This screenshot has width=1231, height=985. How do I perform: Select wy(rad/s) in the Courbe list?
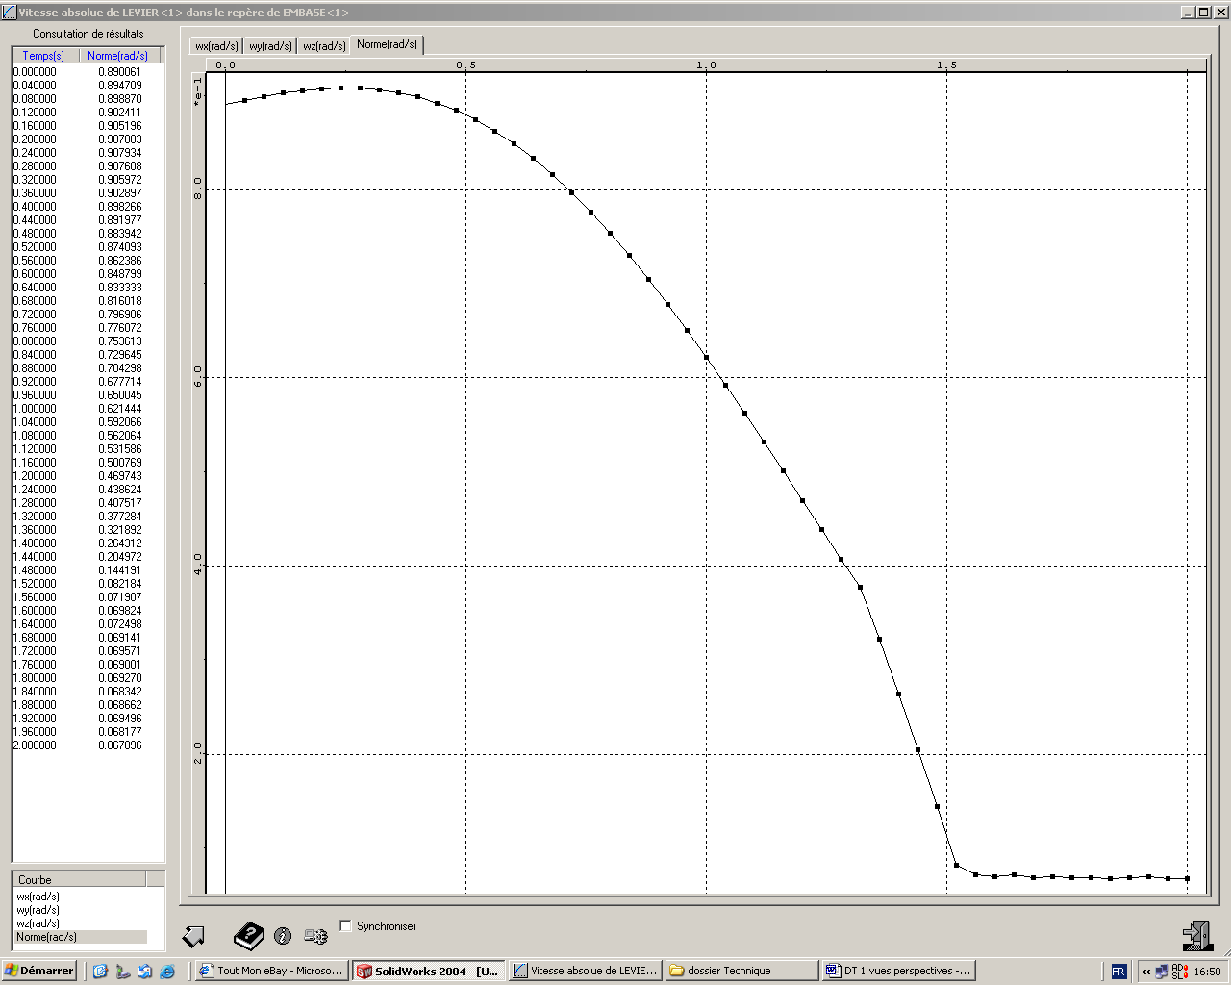pos(38,910)
